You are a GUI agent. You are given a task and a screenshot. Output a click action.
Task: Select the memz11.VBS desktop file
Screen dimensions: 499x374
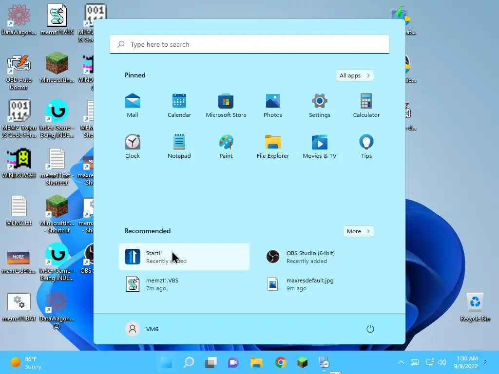[x=57, y=19]
